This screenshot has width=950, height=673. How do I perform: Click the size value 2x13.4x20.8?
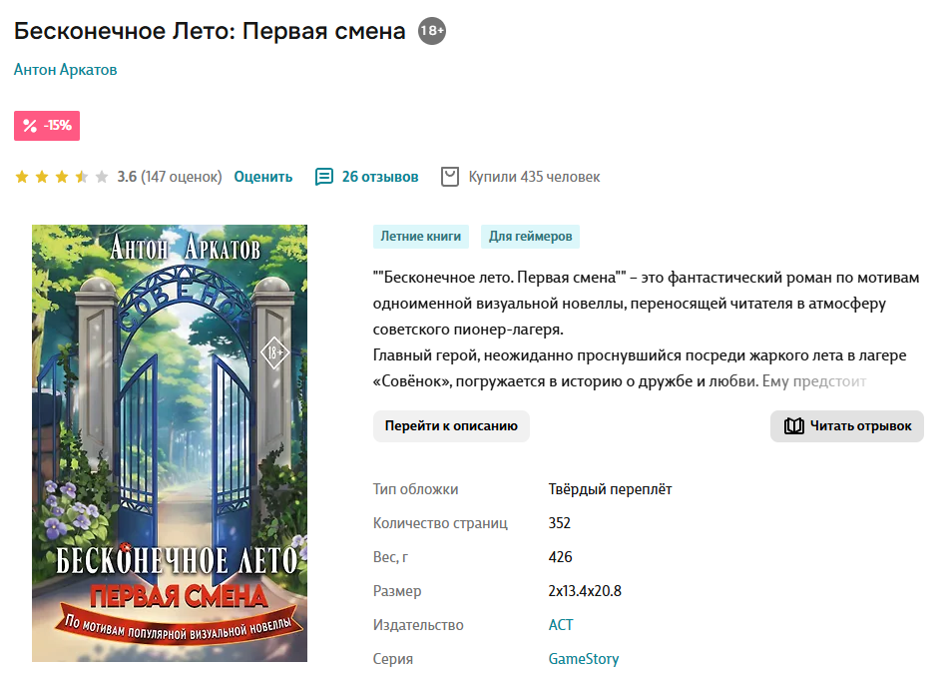585,590
